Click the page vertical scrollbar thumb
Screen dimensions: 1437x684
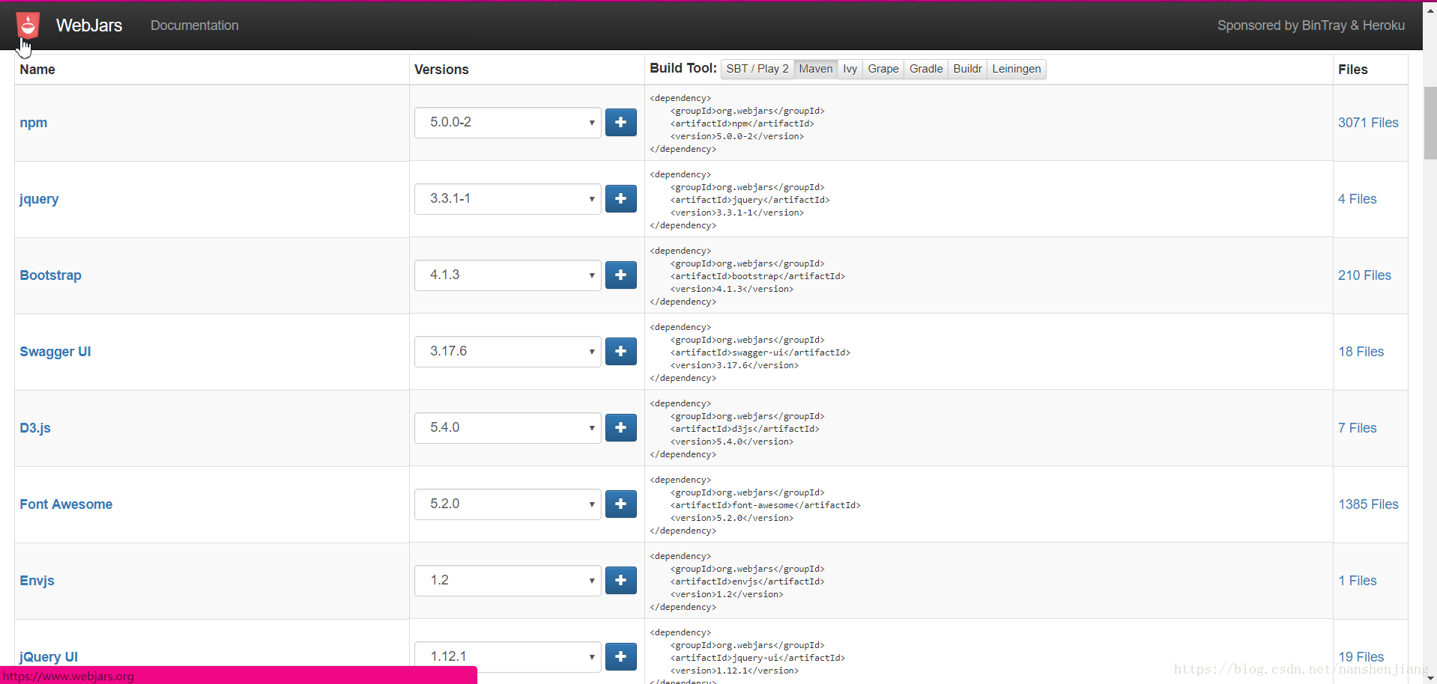(1430, 123)
